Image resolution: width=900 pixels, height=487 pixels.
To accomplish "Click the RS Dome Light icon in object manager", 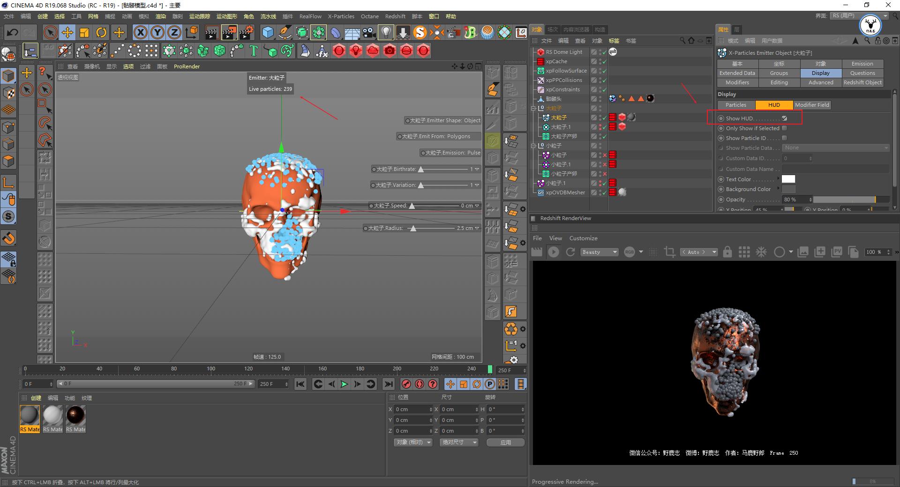I will [x=540, y=52].
